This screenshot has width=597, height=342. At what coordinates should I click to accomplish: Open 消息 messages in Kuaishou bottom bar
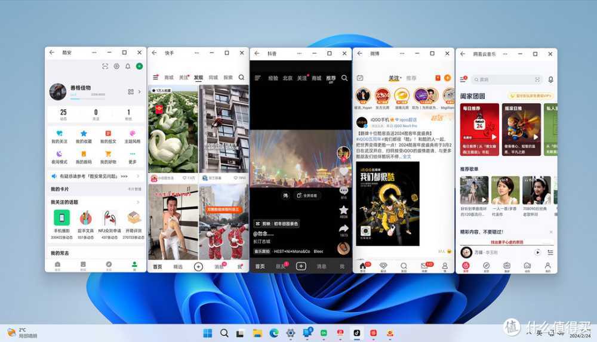click(219, 267)
